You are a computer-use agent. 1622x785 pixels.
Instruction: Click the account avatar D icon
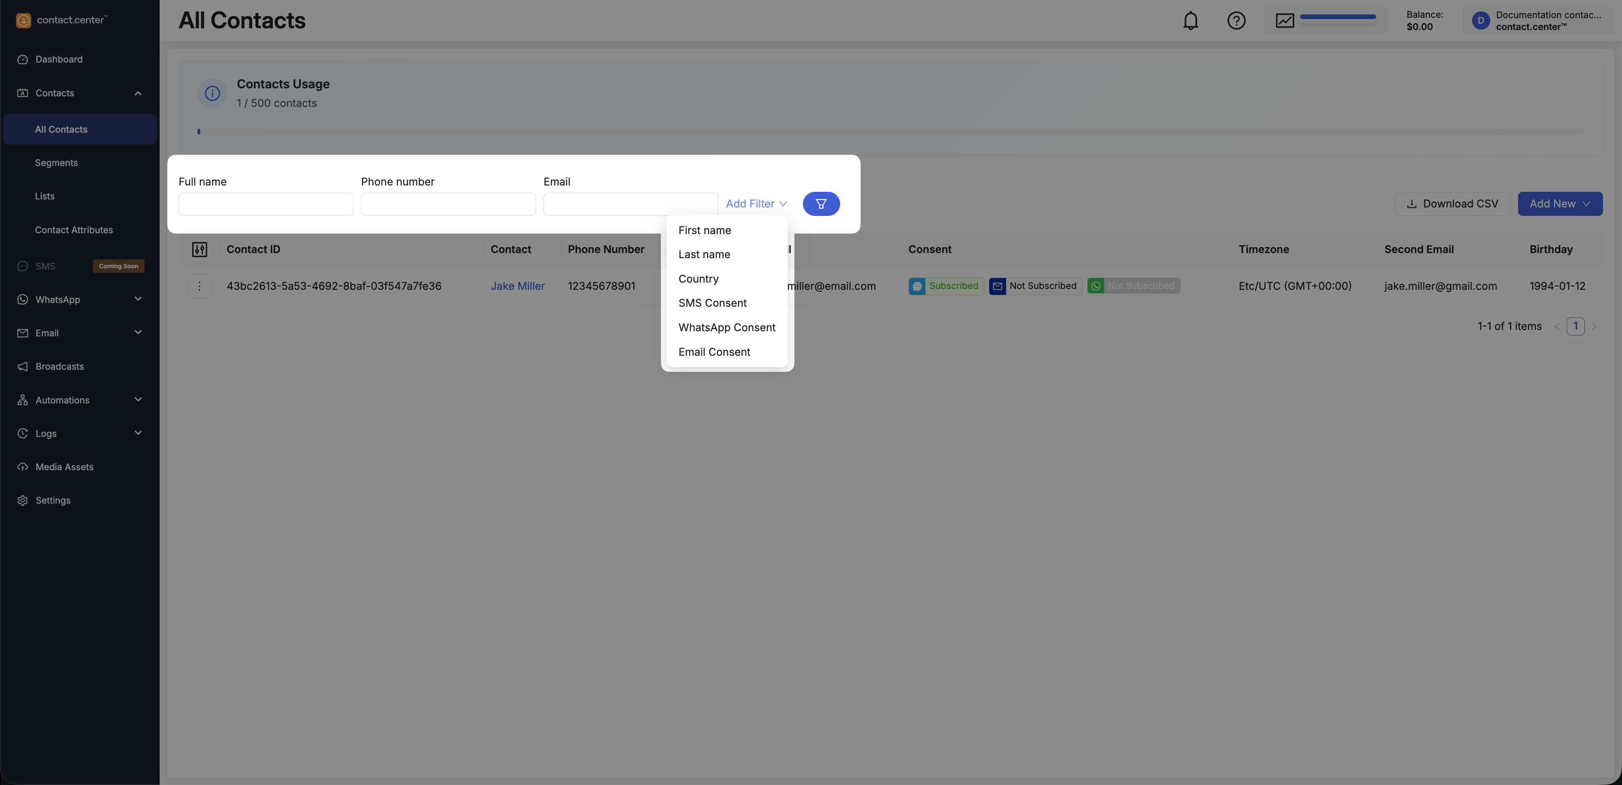(x=1480, y=21)
